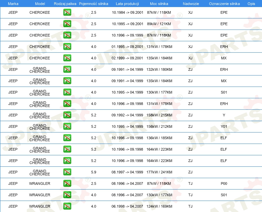This screenshot has width=262, height=212.
Task: Select ERH code in the 132kW / 180KM row
Action: [x=224, y=69]
